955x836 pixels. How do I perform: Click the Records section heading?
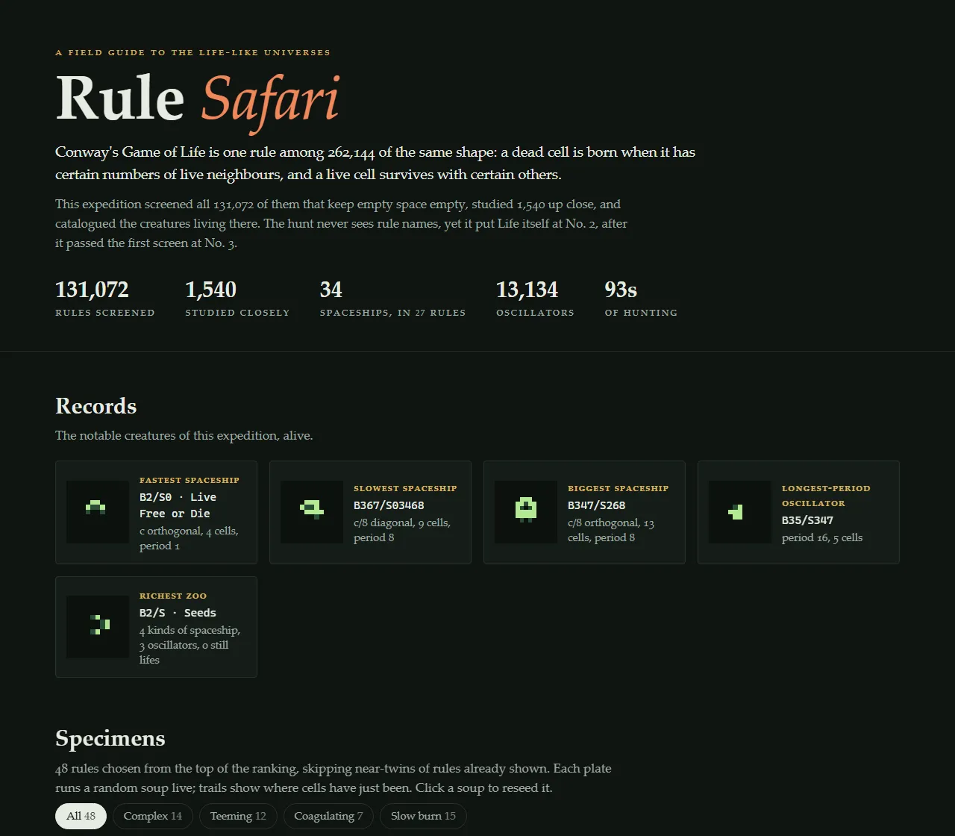click(96, 406)
